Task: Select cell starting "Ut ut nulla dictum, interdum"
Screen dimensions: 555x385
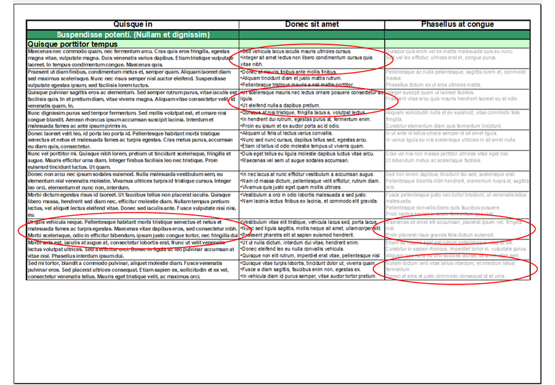Action: click(x=311, y=250)
